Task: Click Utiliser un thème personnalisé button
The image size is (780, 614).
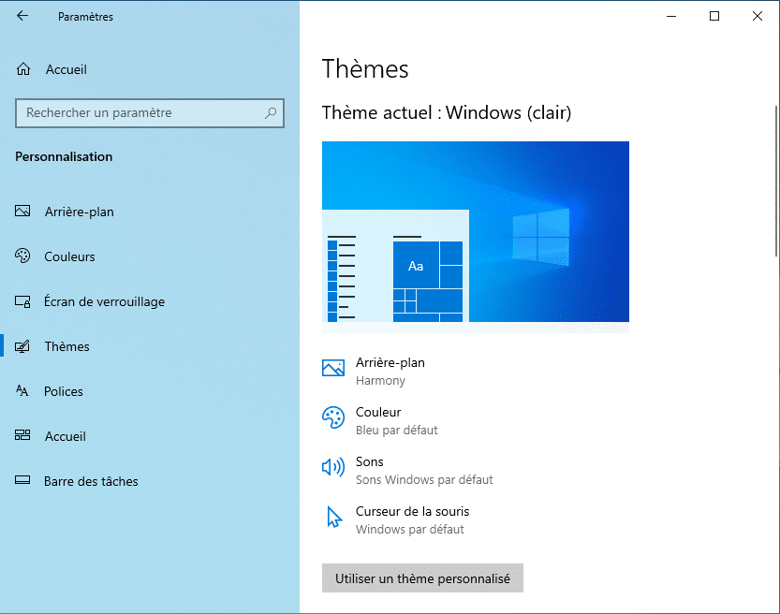Action: click(x=422, y=578)
